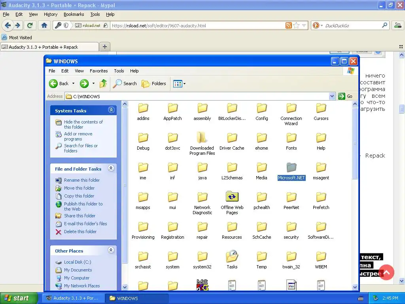Select the WBEM folder icon

(321, 256)
